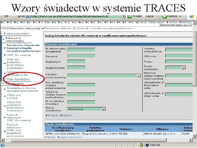Click the Kod pocztowy miejsca przeznaczenia field
This screenshot has height=148, width=197.
82,85
